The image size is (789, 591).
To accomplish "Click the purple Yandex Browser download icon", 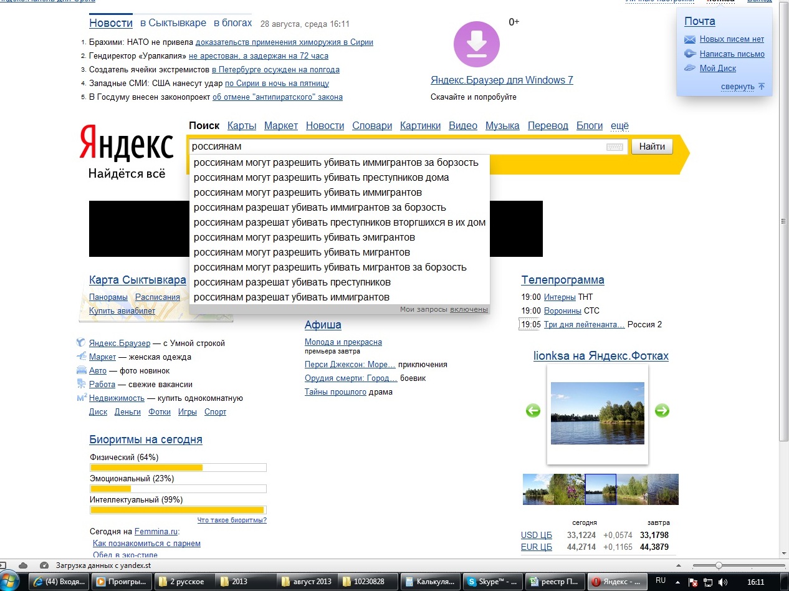I will click(x=477, y=44).
